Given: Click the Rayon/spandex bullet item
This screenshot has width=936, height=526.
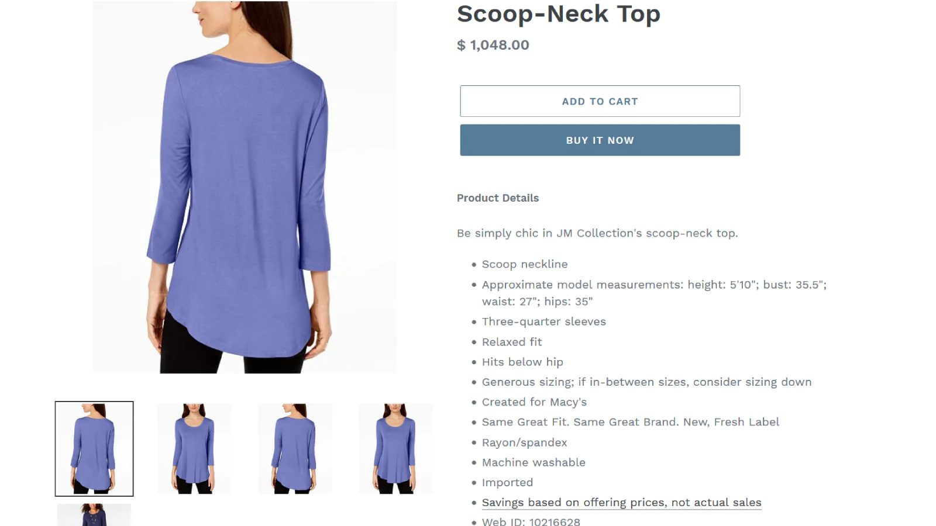Looking at the screenshot, I should 525,442.
